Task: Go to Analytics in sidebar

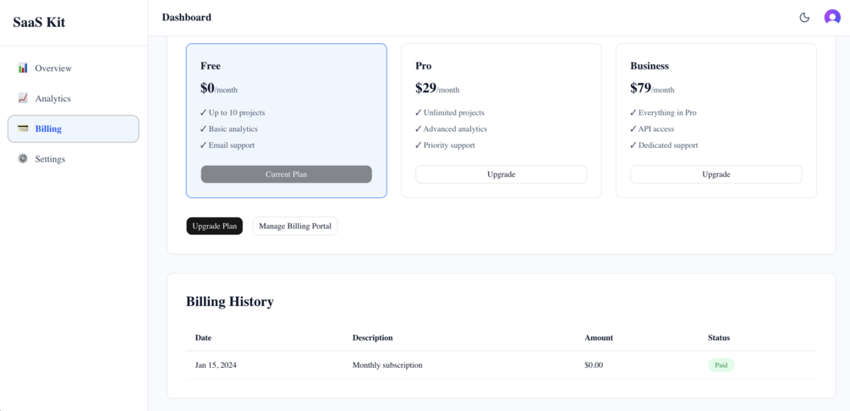Action: (74, 99)
